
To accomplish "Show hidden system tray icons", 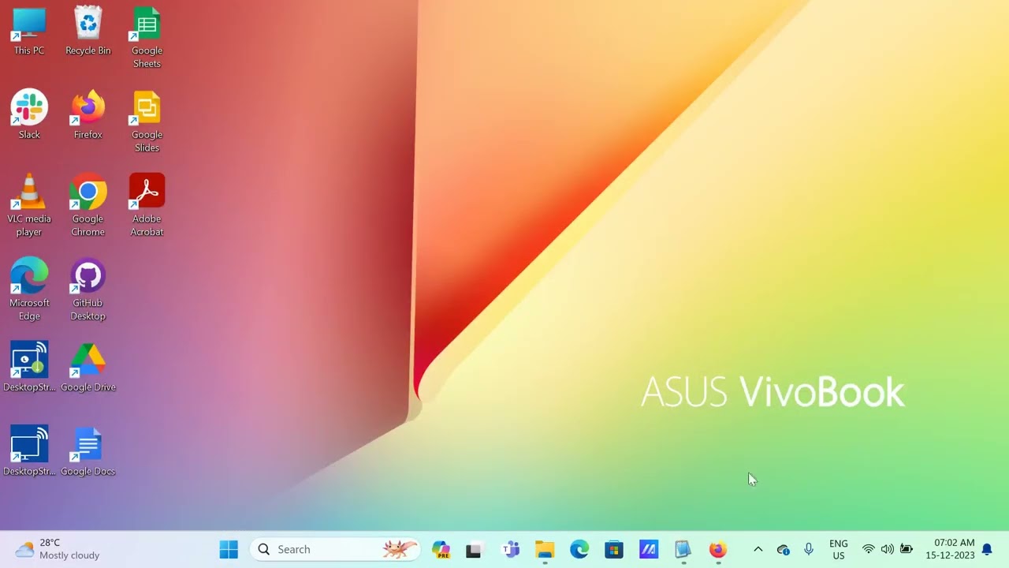I will (758, 549).
